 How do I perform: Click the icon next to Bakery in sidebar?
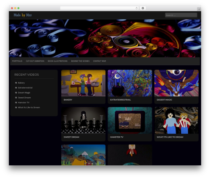[16, 83]
